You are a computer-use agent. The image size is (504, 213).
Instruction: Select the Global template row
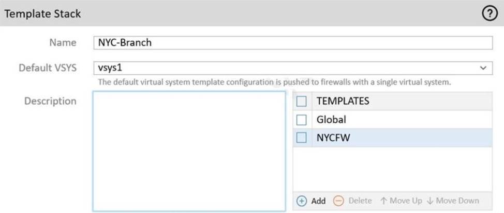point(393,120)
